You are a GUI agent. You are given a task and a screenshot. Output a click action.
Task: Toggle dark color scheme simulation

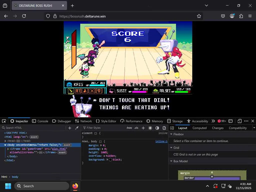point(157,128)
